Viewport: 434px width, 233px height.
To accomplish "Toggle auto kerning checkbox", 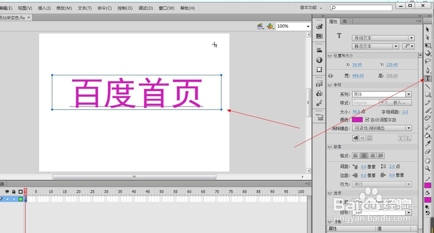I will 367,120.
